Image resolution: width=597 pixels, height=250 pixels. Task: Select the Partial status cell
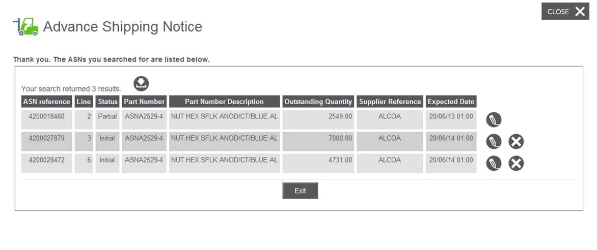pos(107,120)
